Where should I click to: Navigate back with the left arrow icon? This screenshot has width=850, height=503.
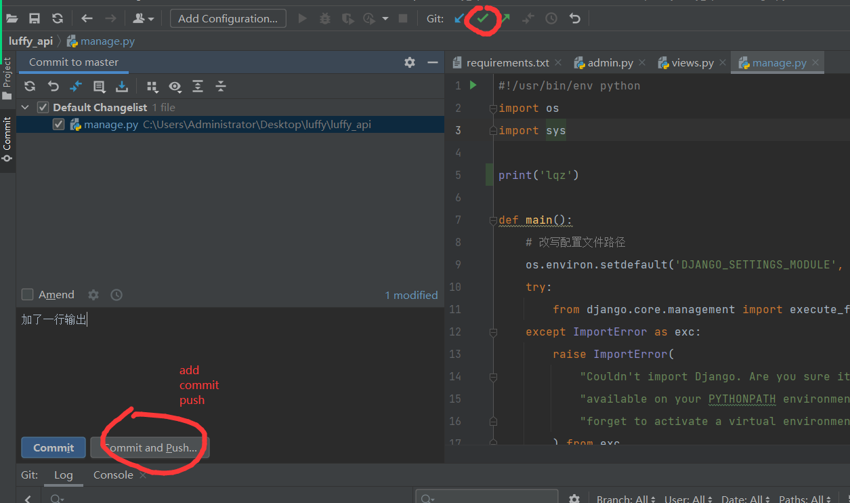click(x=87, y=18)
